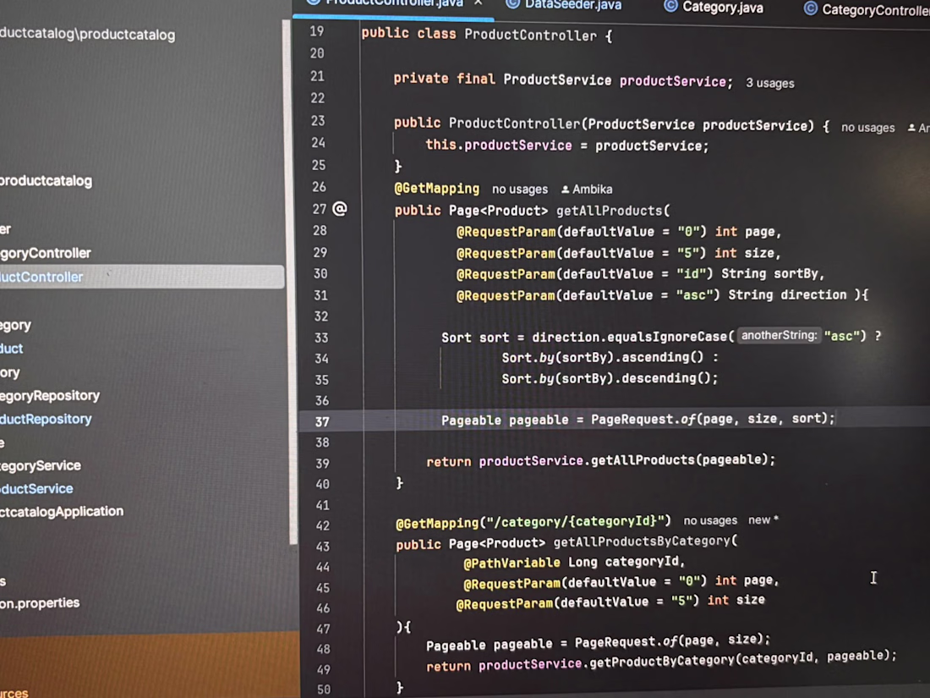This screenshot has height=698, width=930.
Task: Open 'ctcatalogApplication' in the project tree
Action: pos(62,512)
